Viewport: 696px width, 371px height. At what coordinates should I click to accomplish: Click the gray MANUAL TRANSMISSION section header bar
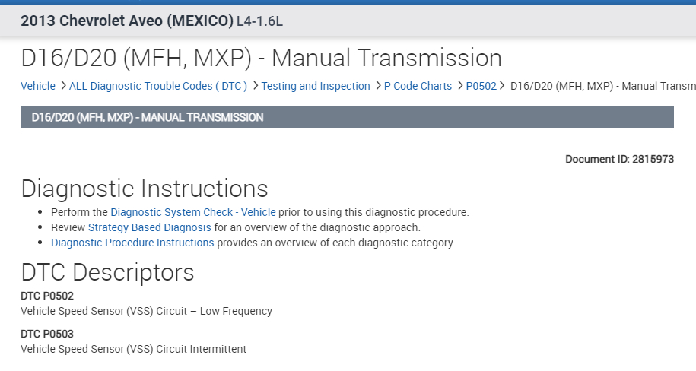point(347,118)
